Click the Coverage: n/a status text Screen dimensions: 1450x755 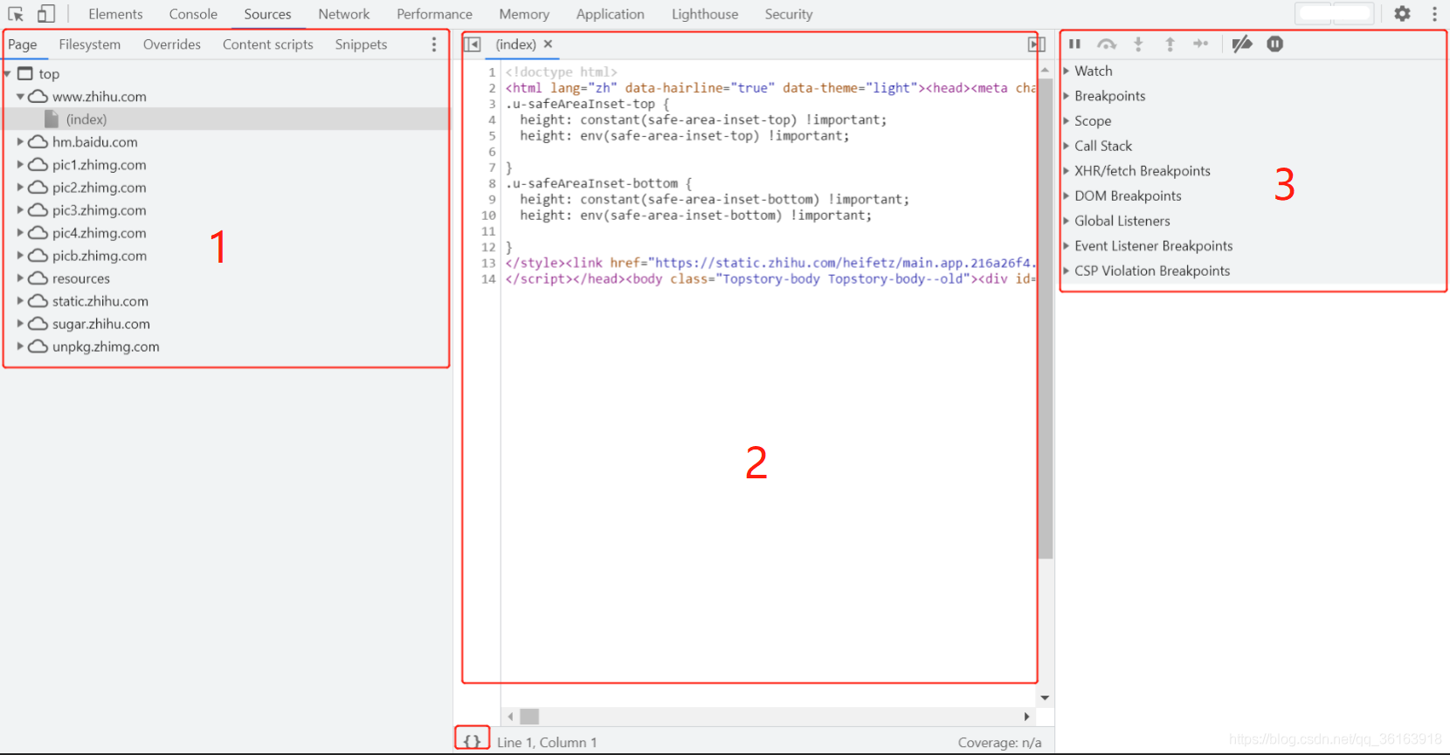coord(999,743)
